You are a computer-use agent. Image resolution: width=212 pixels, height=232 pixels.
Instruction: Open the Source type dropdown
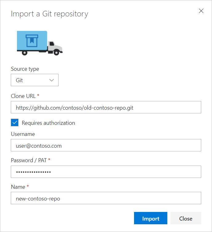point(35,80)
